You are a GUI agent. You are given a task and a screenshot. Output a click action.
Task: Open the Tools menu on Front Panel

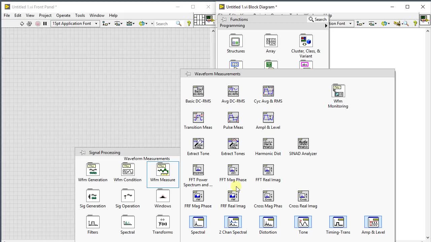[80, 15]
